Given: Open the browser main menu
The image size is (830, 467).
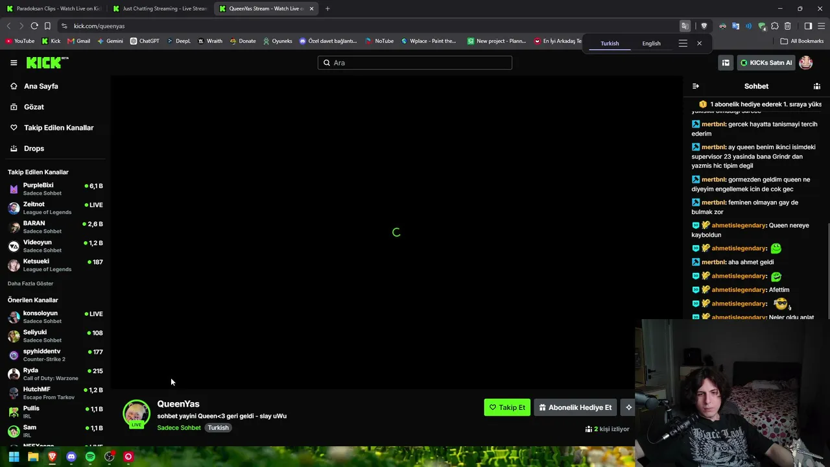Looking at the screenshot, I should [x=821, y=26].
